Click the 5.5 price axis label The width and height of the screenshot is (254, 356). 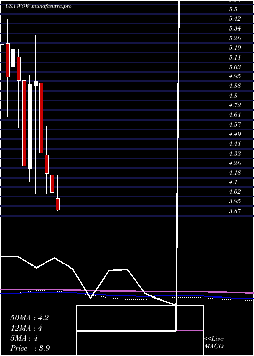pyautogui.click(x=233, y=9)
